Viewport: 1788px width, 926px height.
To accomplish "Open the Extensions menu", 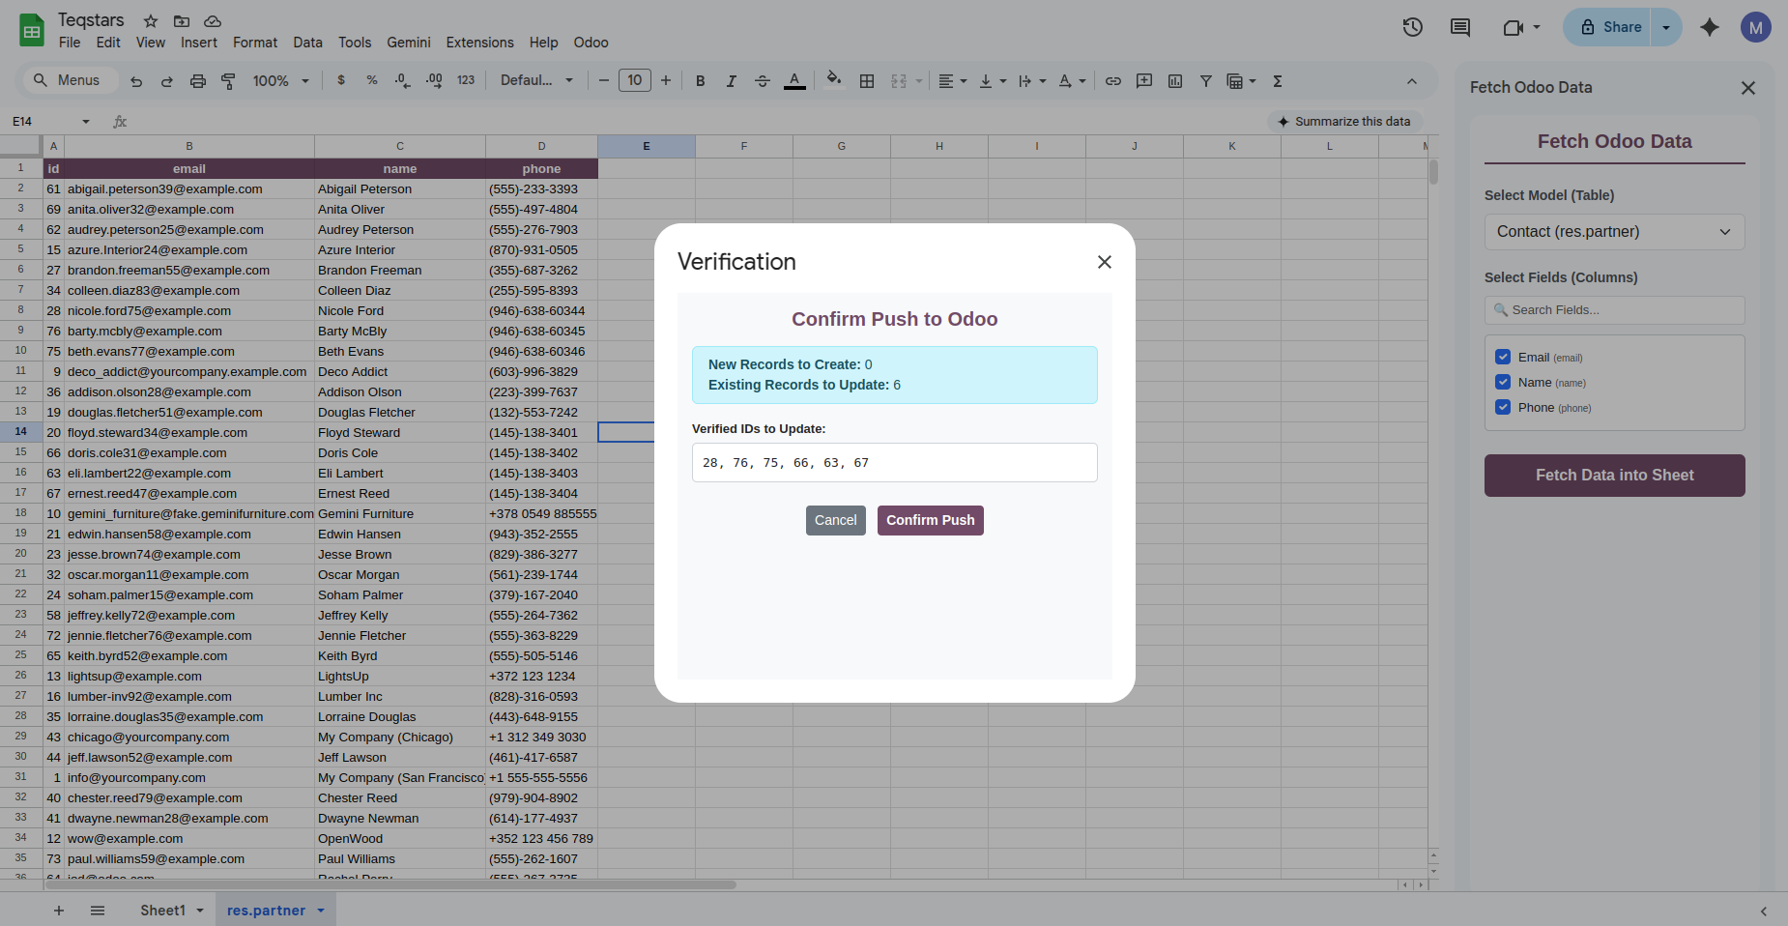I will 479,43.
